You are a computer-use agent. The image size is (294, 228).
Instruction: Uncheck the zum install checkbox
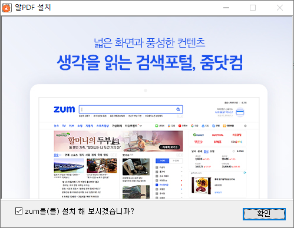19,211
